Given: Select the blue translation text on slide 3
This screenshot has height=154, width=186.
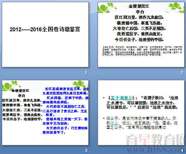Looking at the screenshot, I should click(65, 110).
